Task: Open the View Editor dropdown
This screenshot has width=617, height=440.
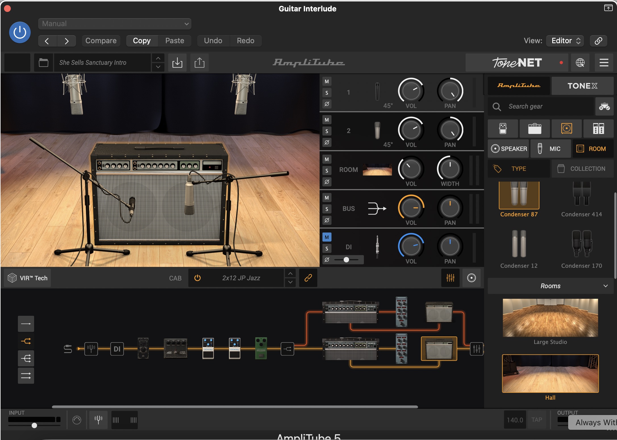Action: (x=565, y=41)
